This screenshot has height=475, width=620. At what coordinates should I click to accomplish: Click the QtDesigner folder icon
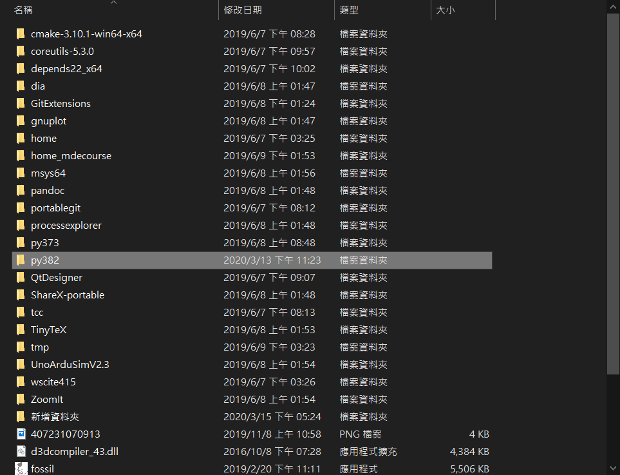pyautogui.click(x=21, y=277)
